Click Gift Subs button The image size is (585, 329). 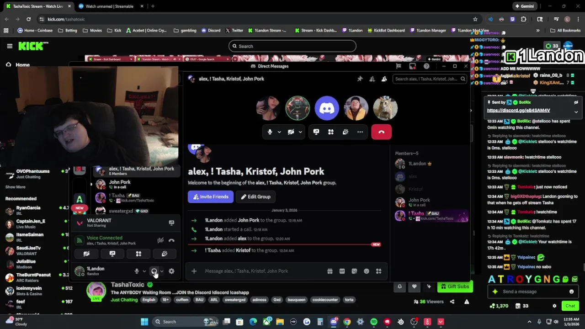coord(454,287)
